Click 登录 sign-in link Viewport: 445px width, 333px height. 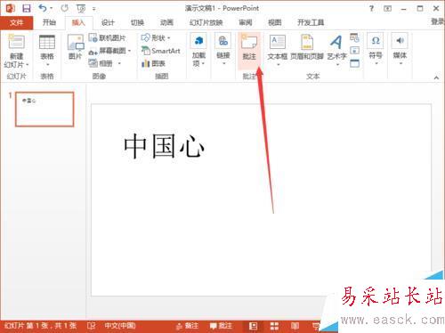tap(438, 21)
